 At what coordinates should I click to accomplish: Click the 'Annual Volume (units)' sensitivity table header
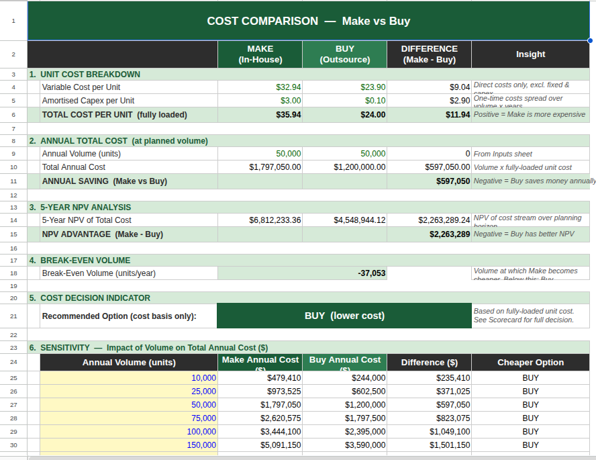[x=129, y=363]
